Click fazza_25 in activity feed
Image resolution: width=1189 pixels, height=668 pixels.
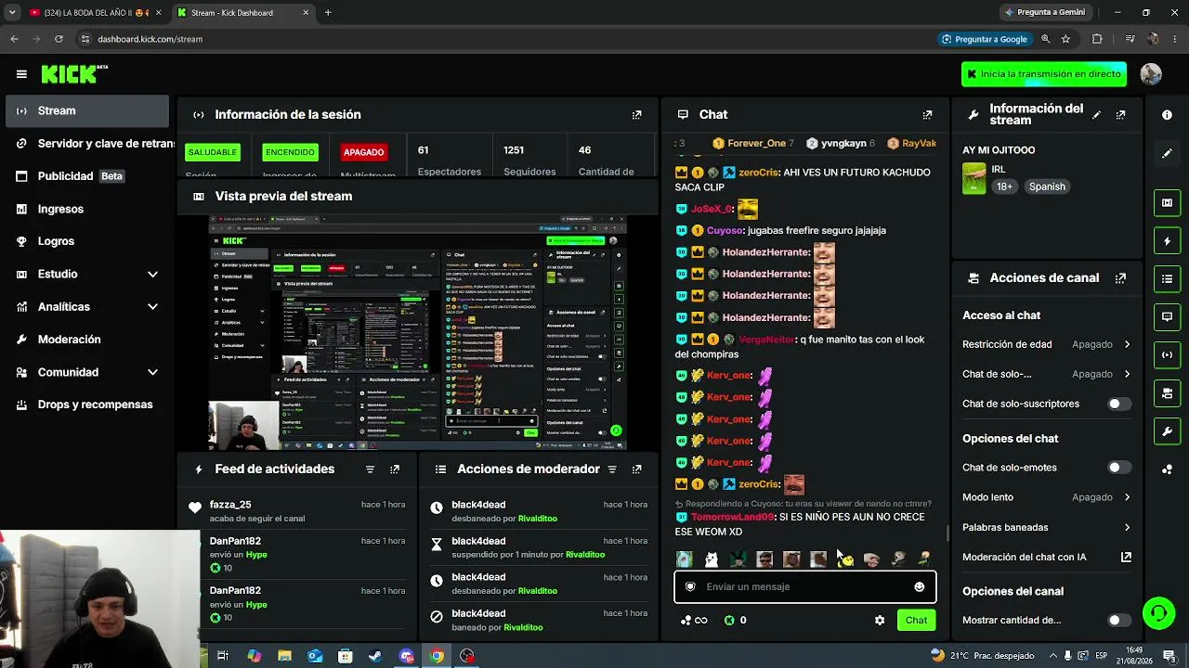(x=230, y=505)
